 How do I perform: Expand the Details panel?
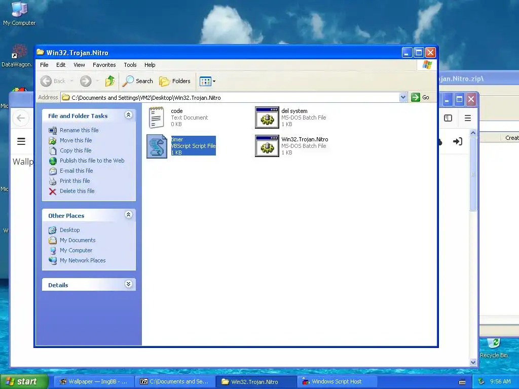point(128,284)
